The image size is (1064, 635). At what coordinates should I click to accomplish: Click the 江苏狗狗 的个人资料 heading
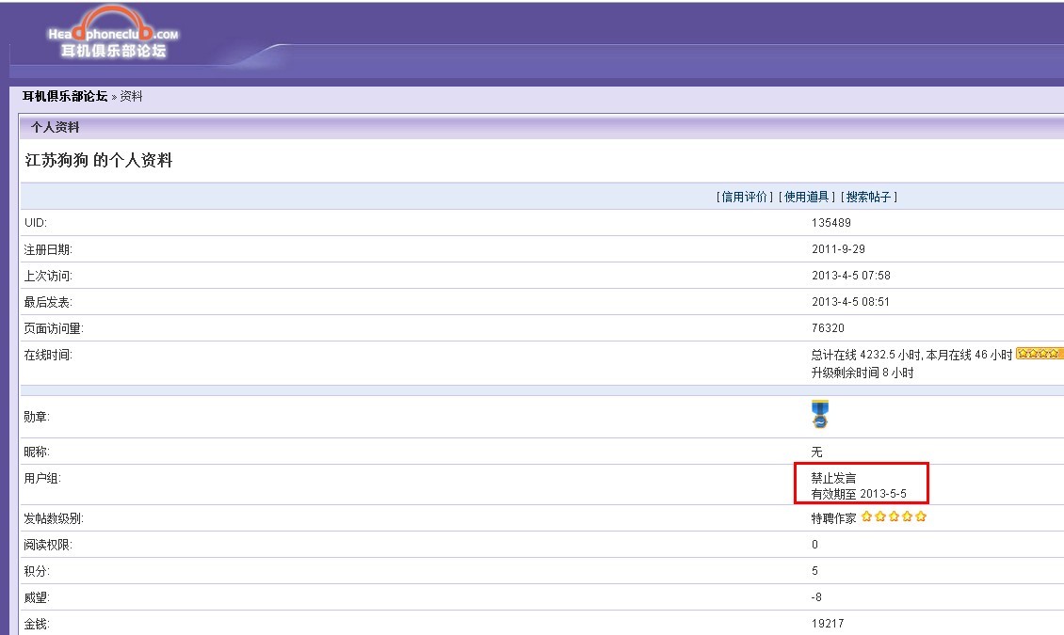(99, 161)
